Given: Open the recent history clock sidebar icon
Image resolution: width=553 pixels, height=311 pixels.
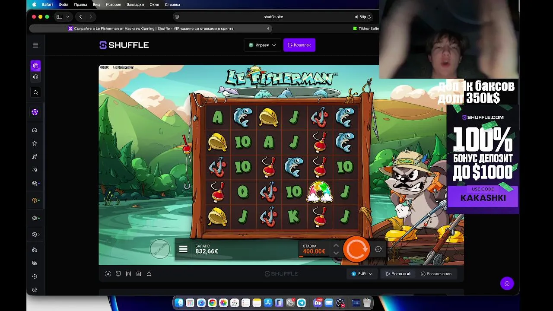Looking at the screenshot, I should coord(35,170).
